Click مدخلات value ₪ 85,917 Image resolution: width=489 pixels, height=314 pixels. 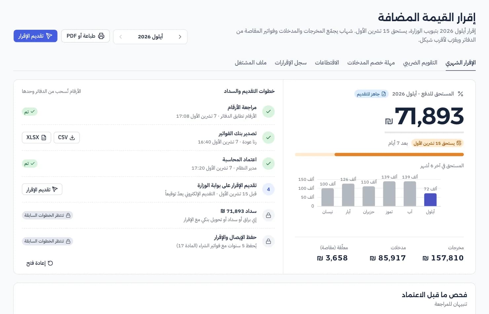pos(388,258)
